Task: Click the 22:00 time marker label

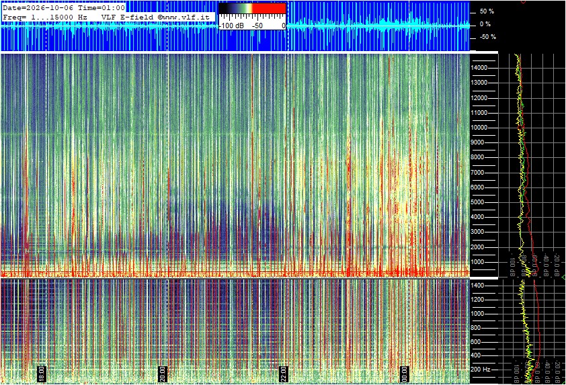Action: click(284, 374)
